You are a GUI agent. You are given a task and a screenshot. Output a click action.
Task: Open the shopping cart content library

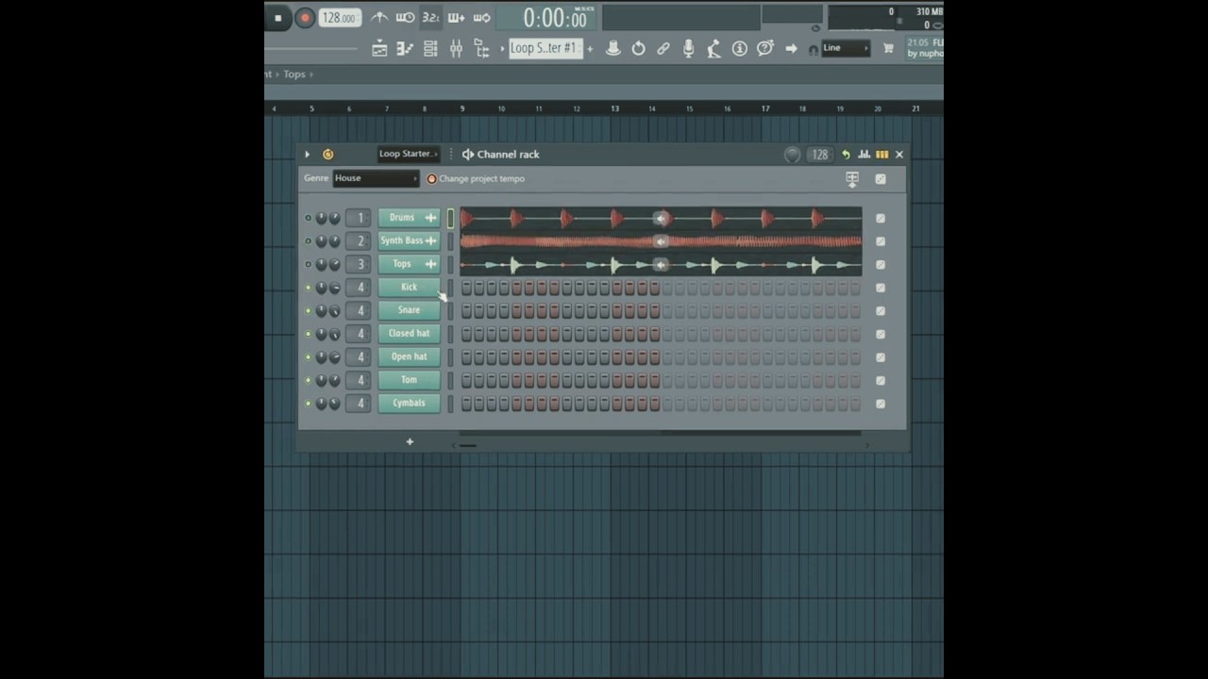(x=888, y=48)
